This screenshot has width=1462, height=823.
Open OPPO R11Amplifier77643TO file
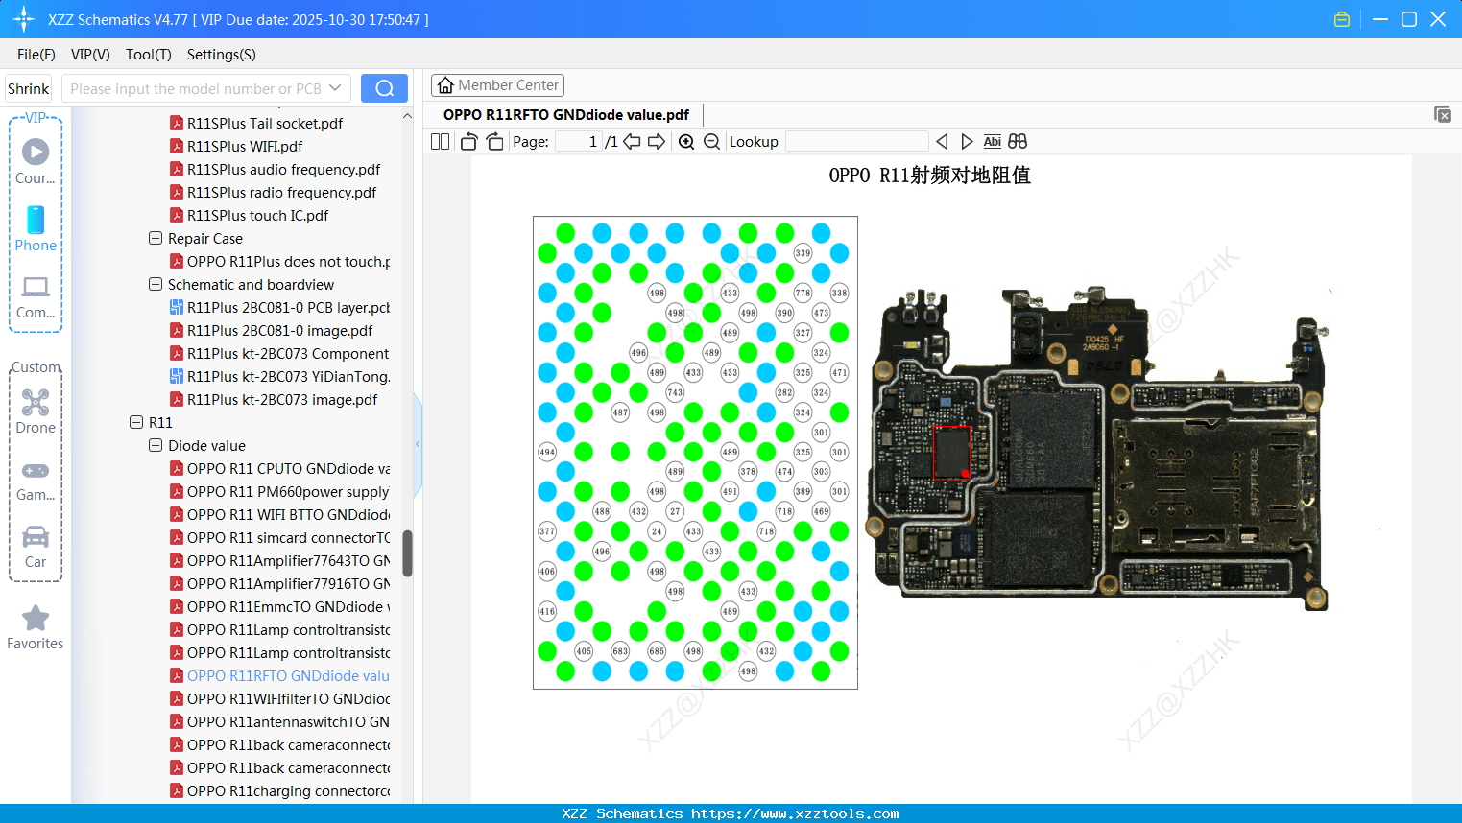click(279, 560)
